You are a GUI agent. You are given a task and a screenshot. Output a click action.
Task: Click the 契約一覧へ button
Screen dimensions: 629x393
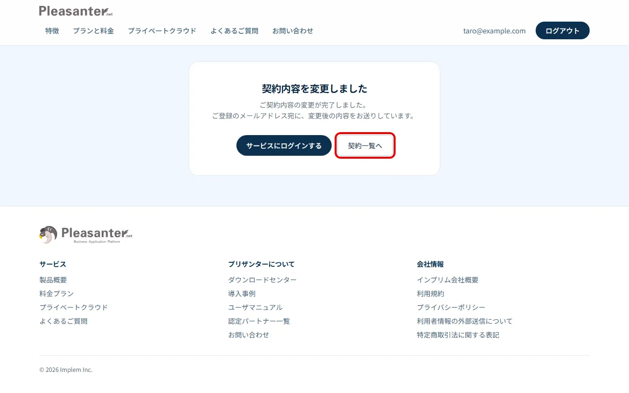(365, 145)
